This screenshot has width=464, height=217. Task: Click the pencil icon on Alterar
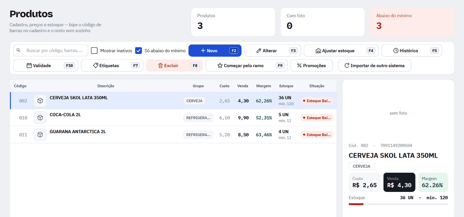tap(259, 50)
